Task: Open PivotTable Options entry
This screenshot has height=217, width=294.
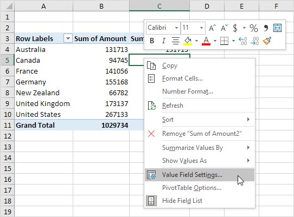Action: tap(200, 188)
